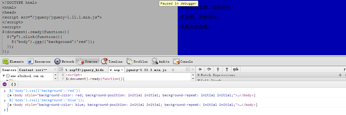Pretty print source with braces button
The width and height of the screenshot is (346, 115).
pos(14,84)
